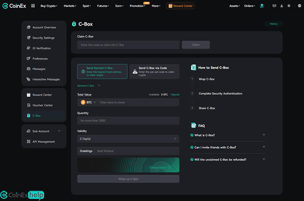Screen dimensions: 304x201
Task: Click the download app icon
Action: pos(282,6)
